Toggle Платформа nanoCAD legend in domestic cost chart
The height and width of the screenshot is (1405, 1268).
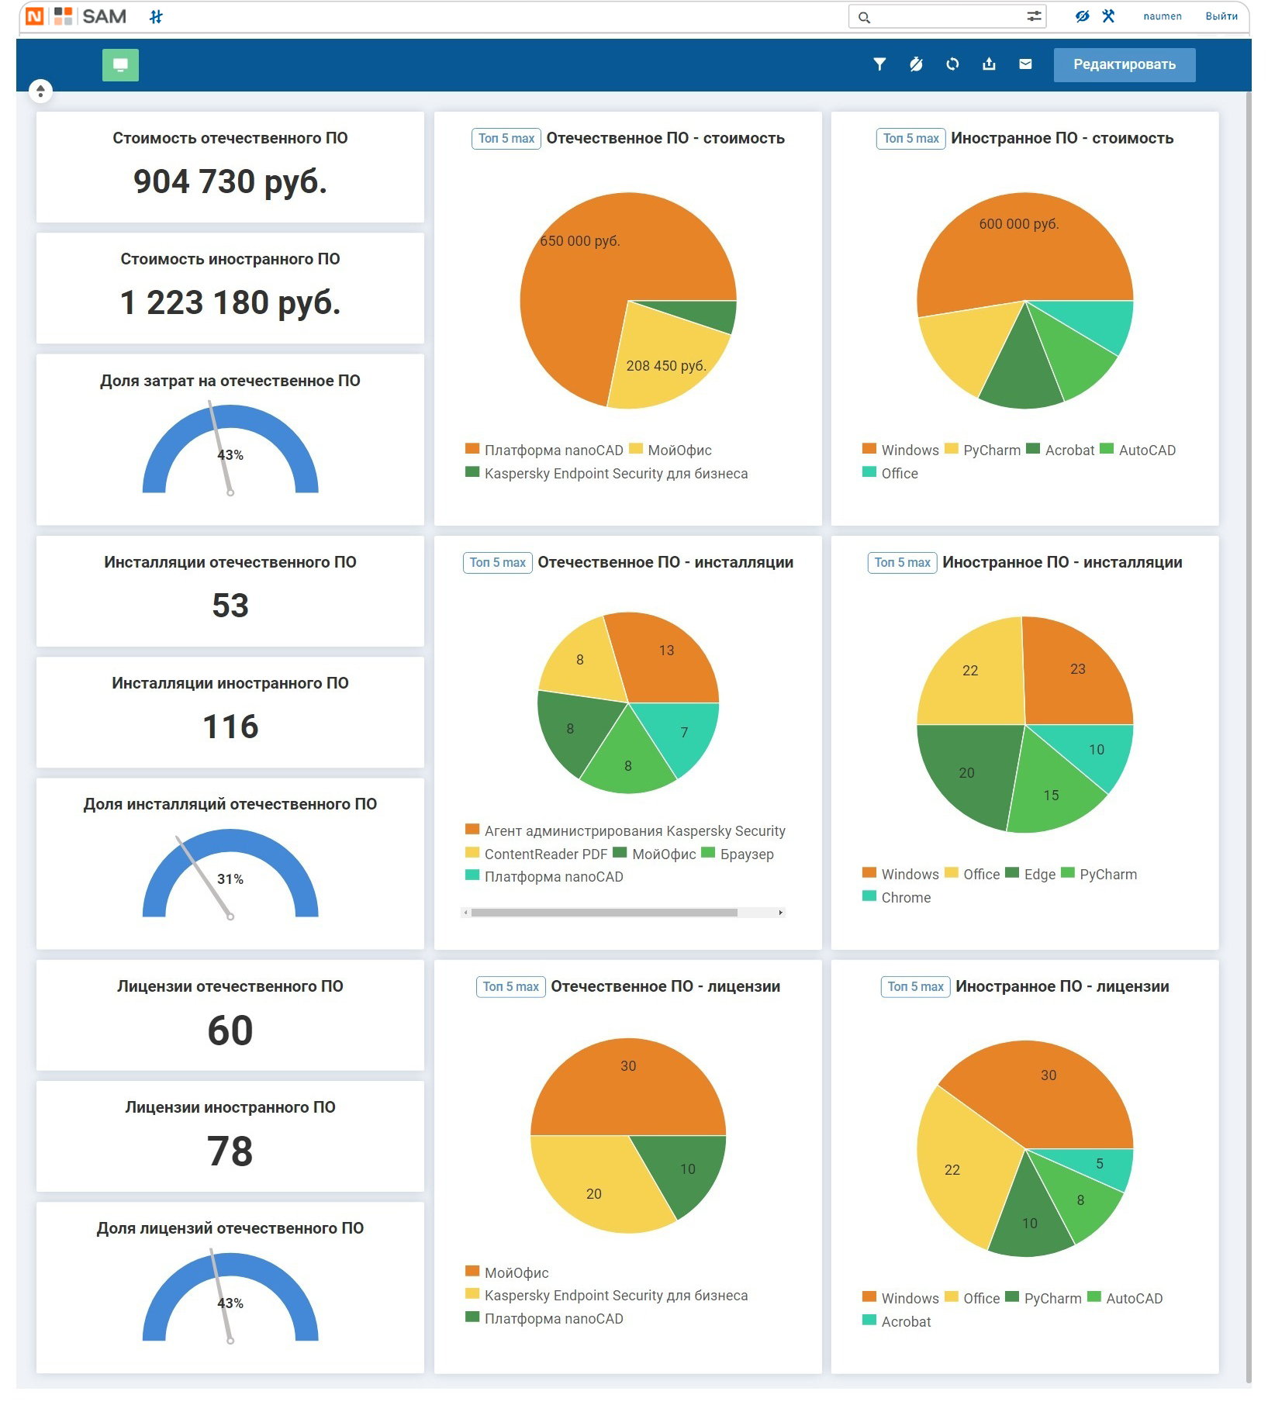click(x=544, y=450)
